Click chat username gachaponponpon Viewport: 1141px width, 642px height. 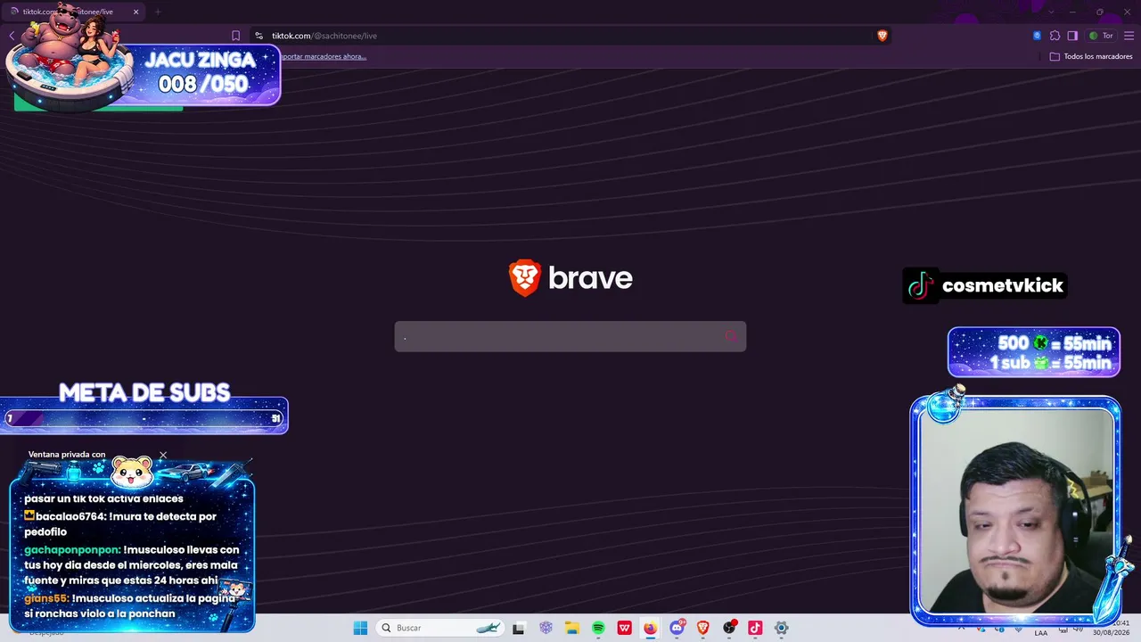[x=71, y=550]
